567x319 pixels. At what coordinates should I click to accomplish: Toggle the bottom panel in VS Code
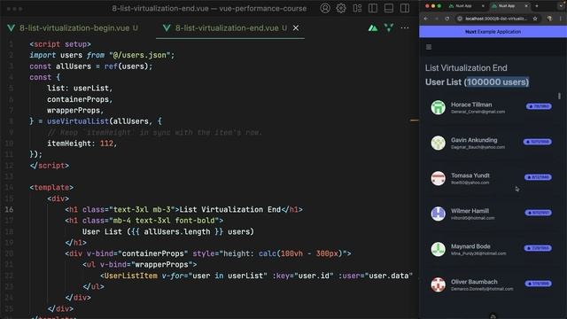coord(389,8)
